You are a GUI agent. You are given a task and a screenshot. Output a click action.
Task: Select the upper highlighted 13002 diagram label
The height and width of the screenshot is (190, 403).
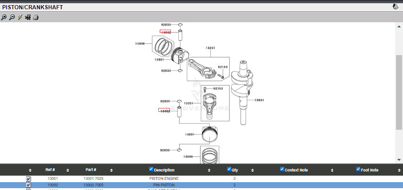165,32
